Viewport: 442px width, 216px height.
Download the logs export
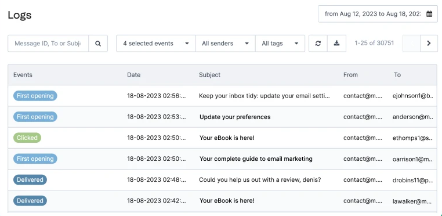click(x=336, y=44)
